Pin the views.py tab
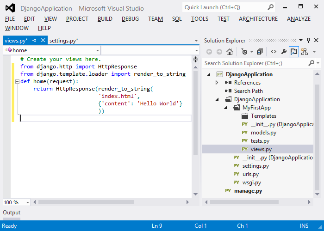 (35, 41)
